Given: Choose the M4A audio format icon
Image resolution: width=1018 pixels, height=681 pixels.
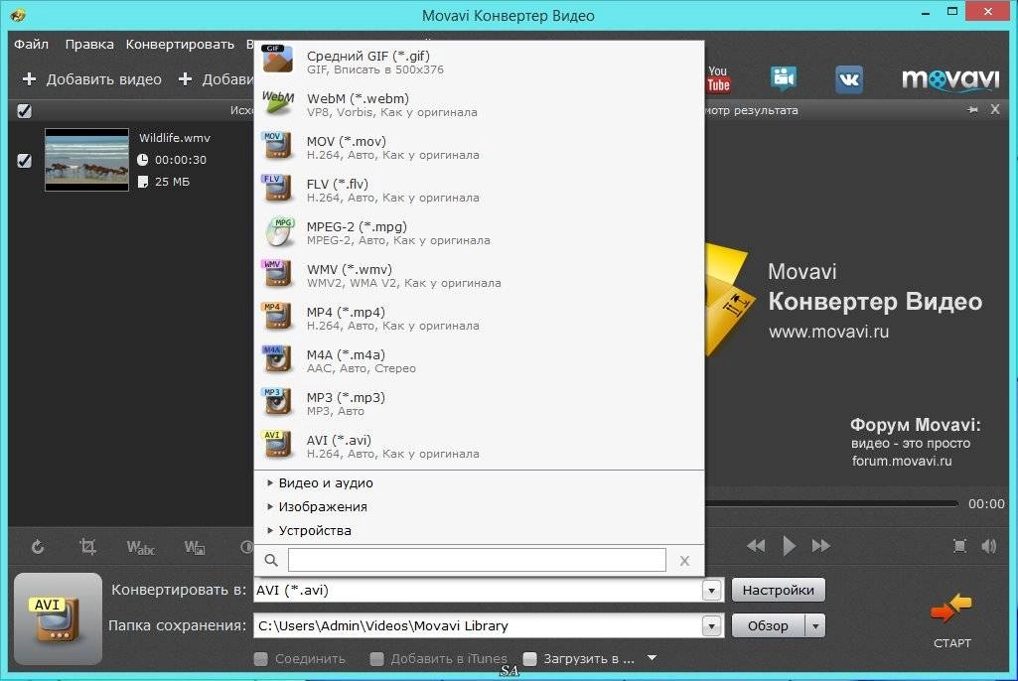Looking at the screenshot, I should point(277,359).
